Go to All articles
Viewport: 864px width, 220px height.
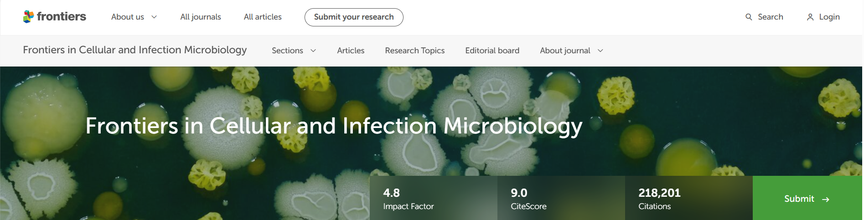(x=263, y=17)
